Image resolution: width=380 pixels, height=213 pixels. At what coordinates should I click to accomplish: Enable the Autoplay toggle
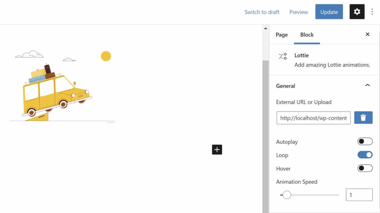pyautogui.click(x=365, y=142)
